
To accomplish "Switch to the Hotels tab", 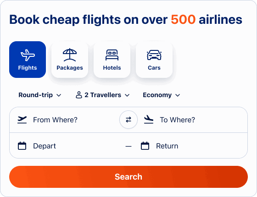I will 112,60.
